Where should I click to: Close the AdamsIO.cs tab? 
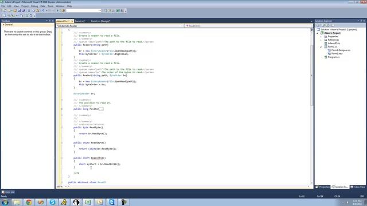[72, 21]
